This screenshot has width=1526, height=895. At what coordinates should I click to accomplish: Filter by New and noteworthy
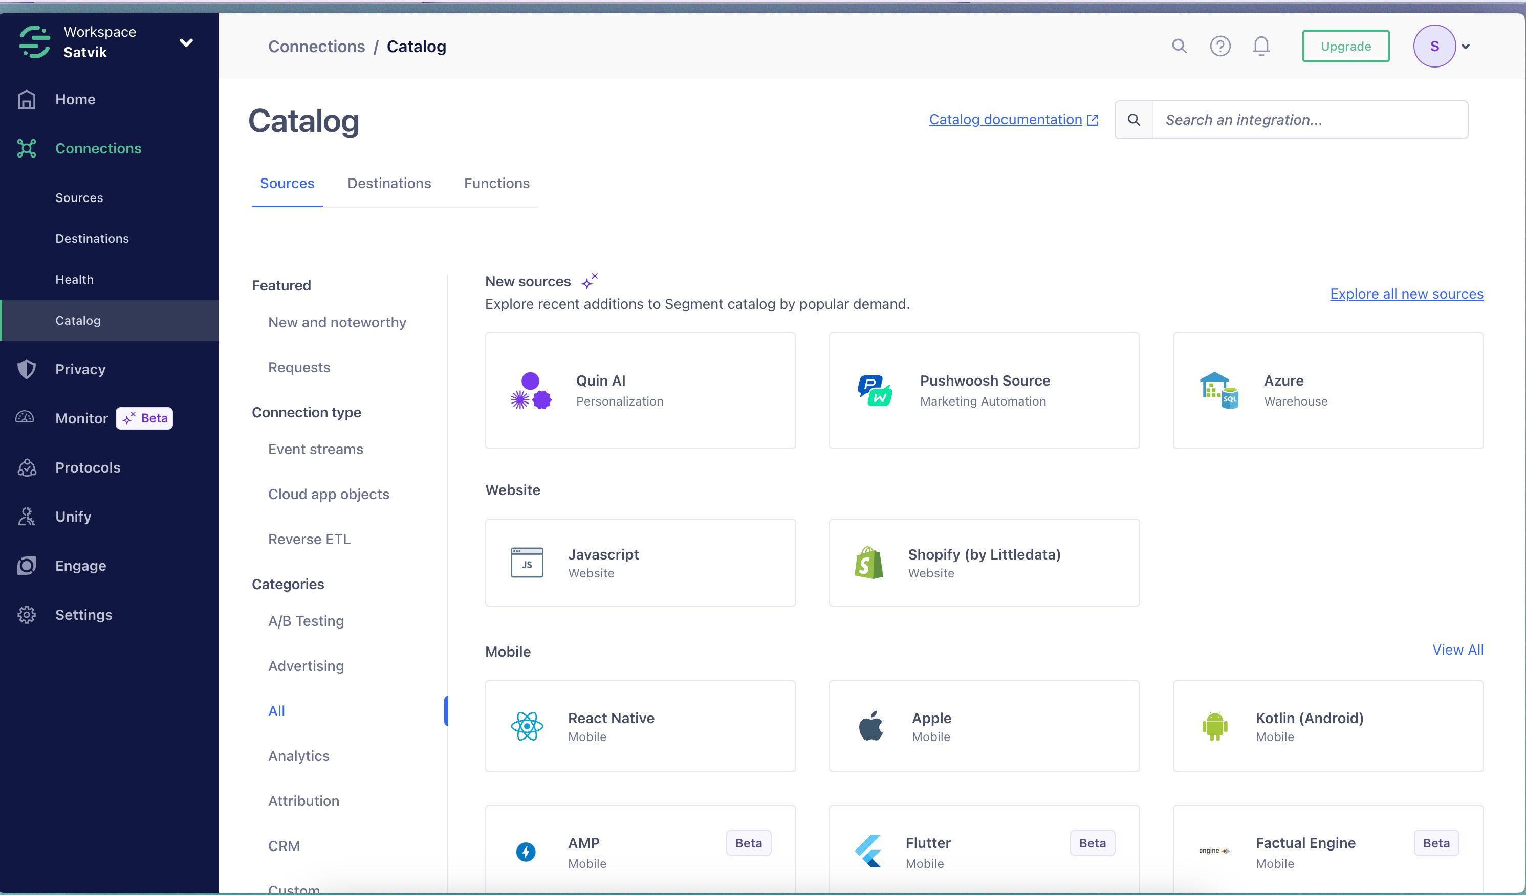(x=337, y=323)
